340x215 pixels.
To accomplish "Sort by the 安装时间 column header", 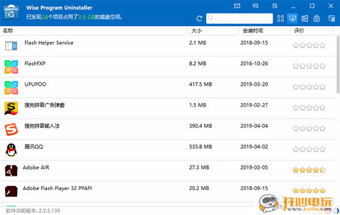I will (253, 31).
